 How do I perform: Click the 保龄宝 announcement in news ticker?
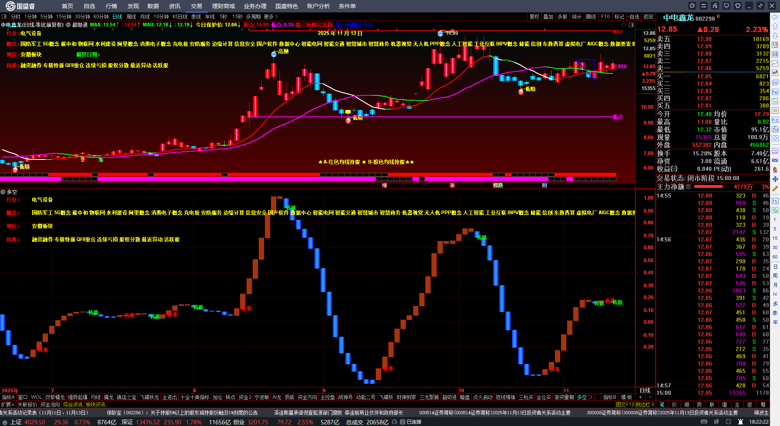point(182,413)
